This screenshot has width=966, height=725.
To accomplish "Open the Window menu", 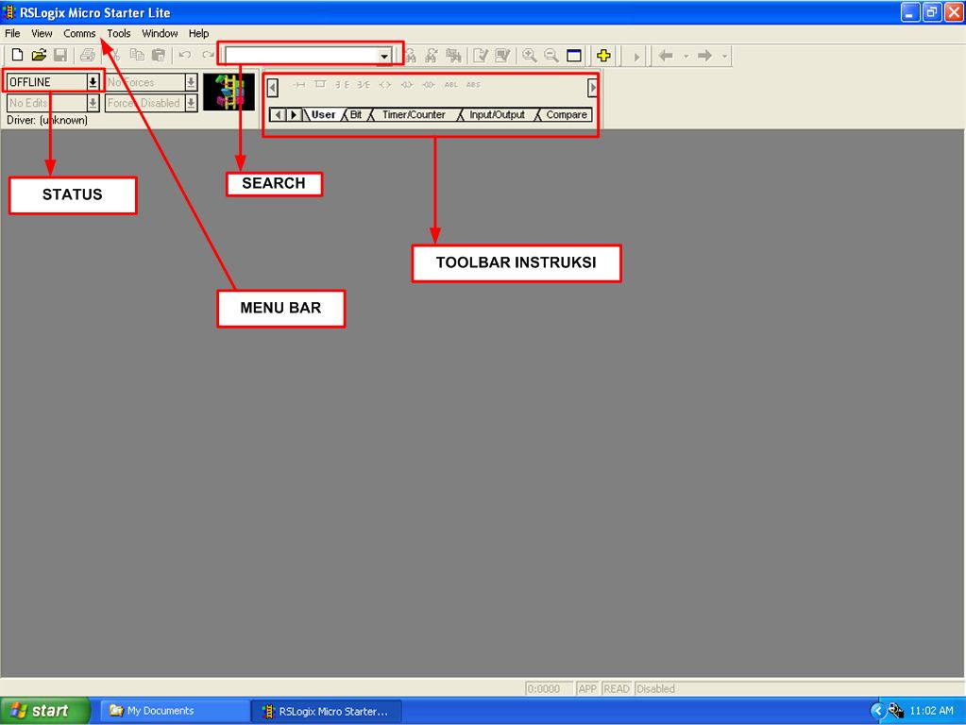I will 160,33.
